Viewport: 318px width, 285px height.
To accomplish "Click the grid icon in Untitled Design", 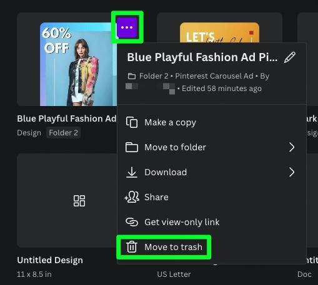I will pyautogui.click(x=79, y=201).
